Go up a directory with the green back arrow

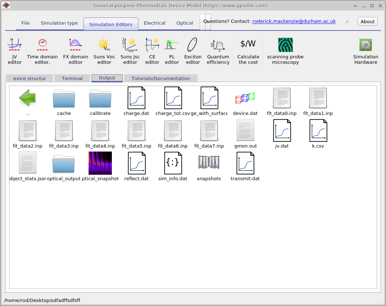click(28, 98)
